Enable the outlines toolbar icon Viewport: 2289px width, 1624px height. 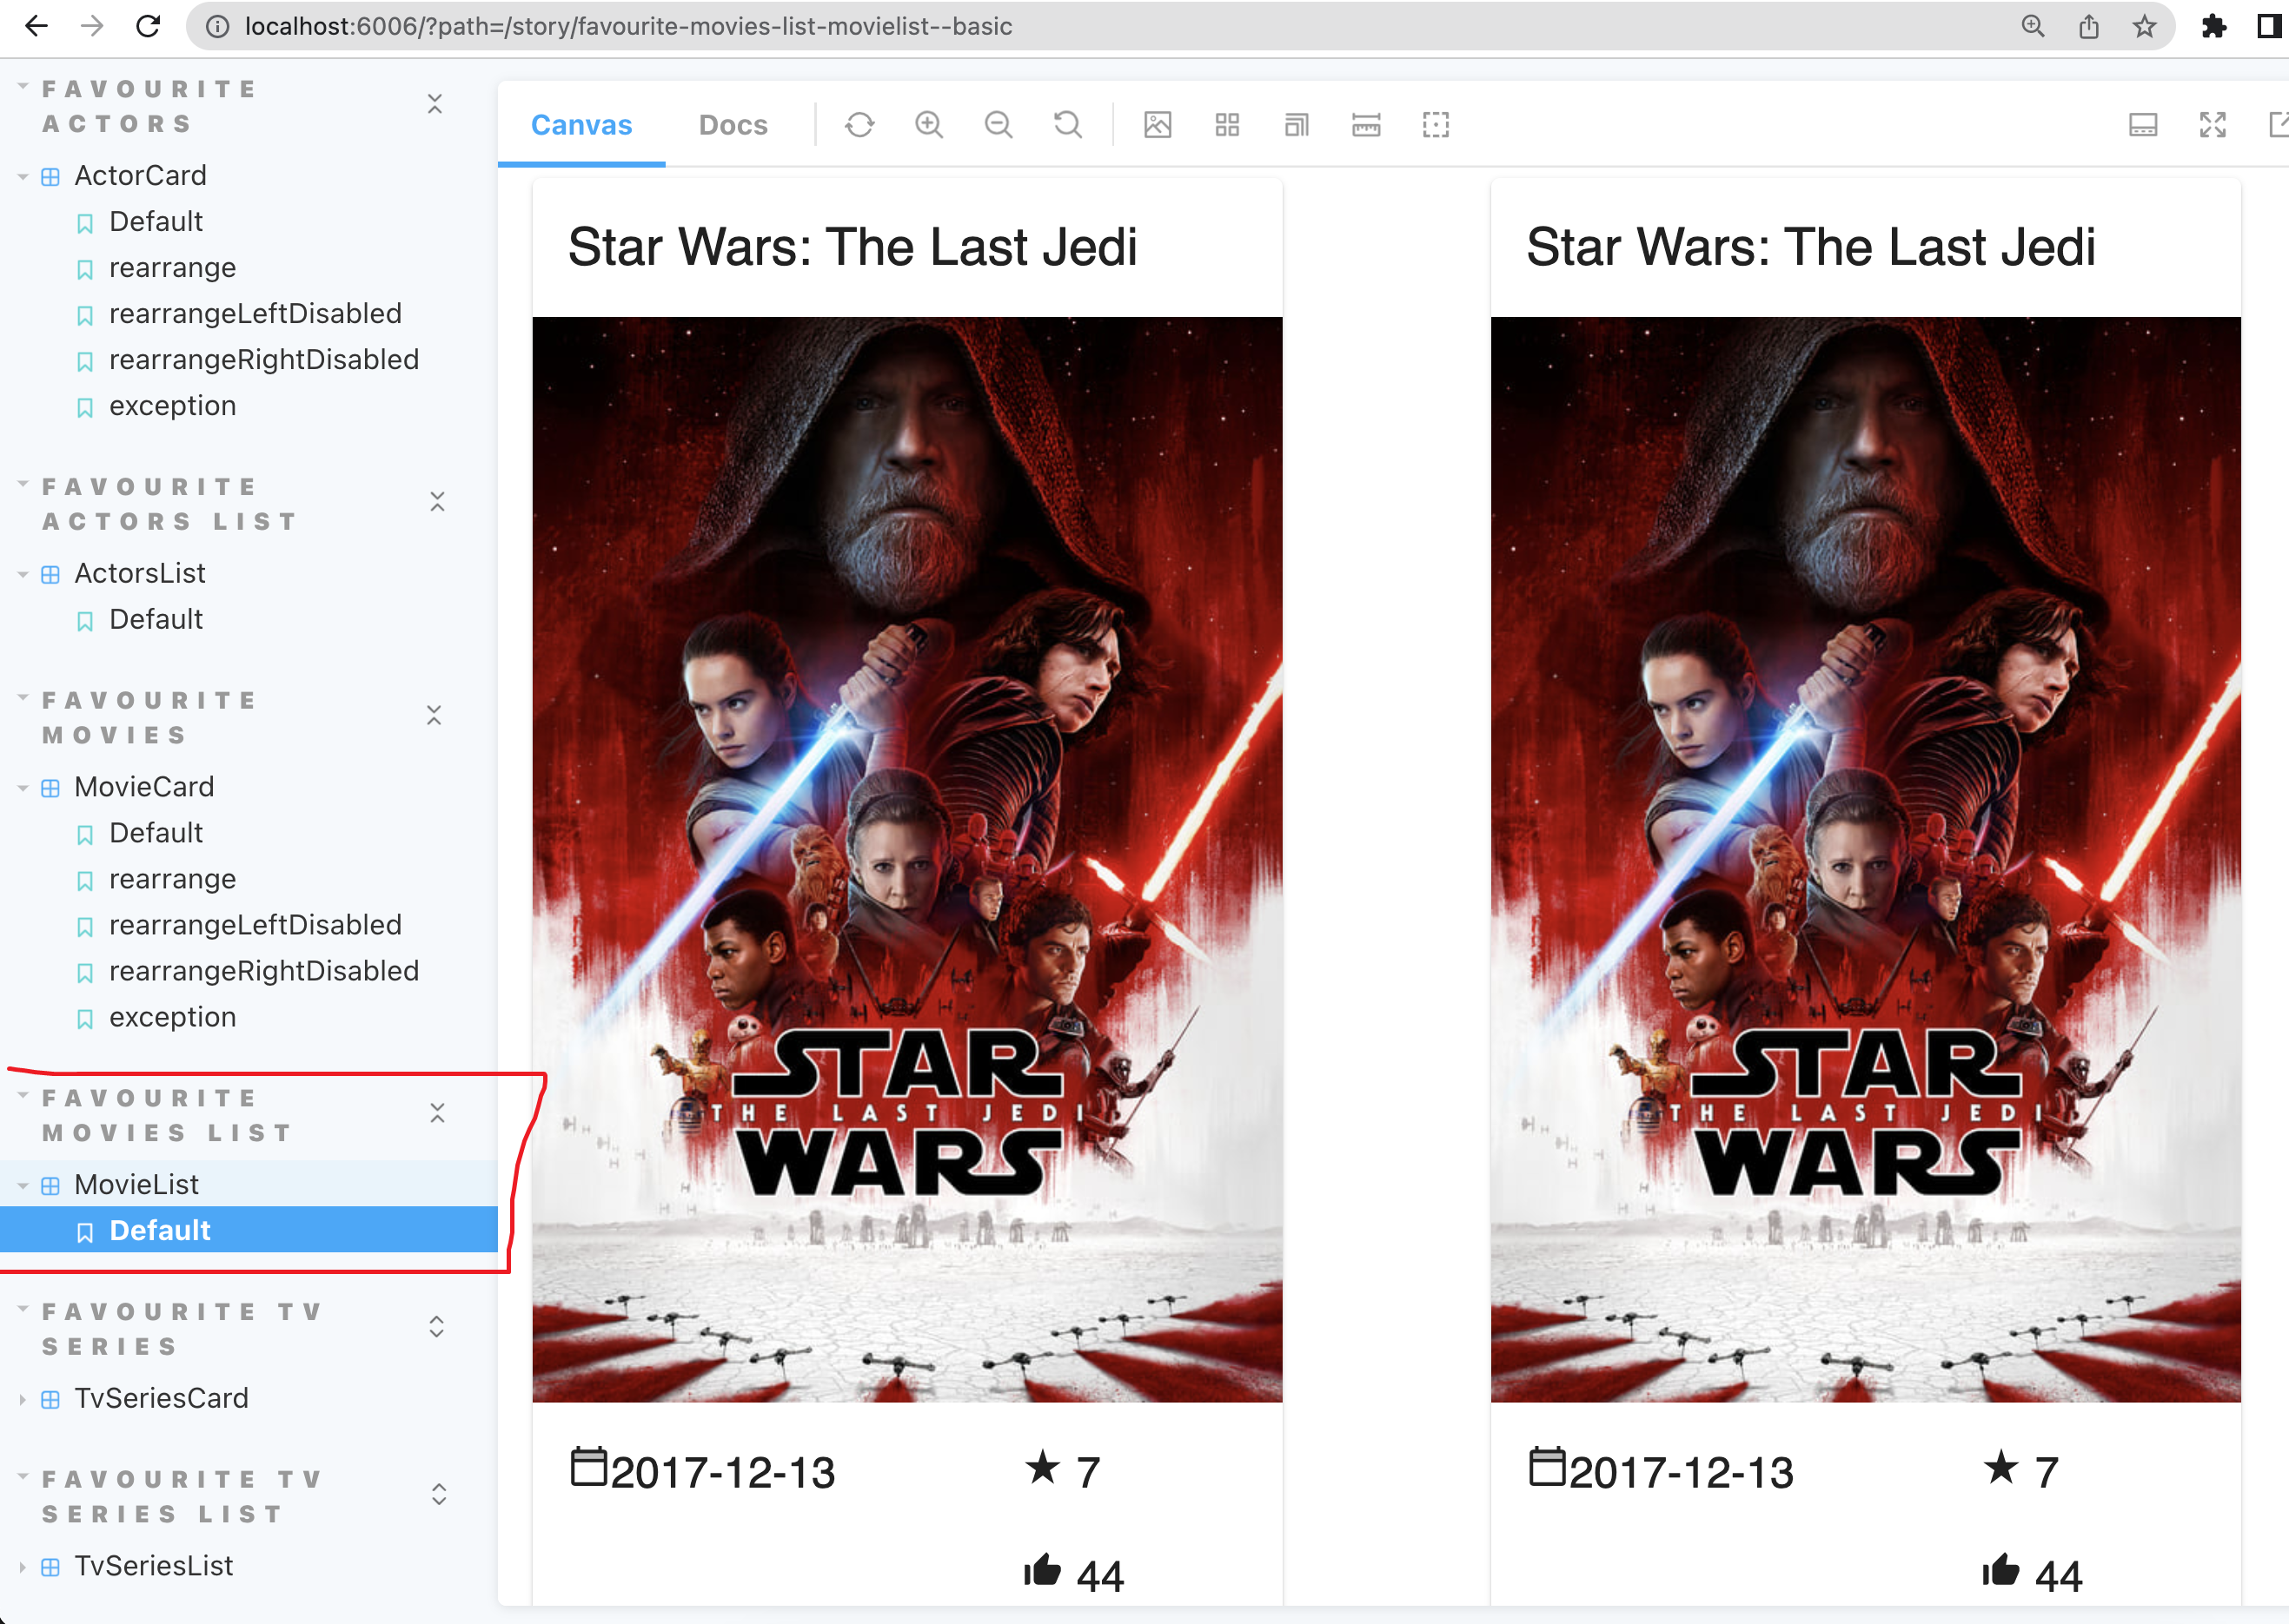(x=1436, y=125)
